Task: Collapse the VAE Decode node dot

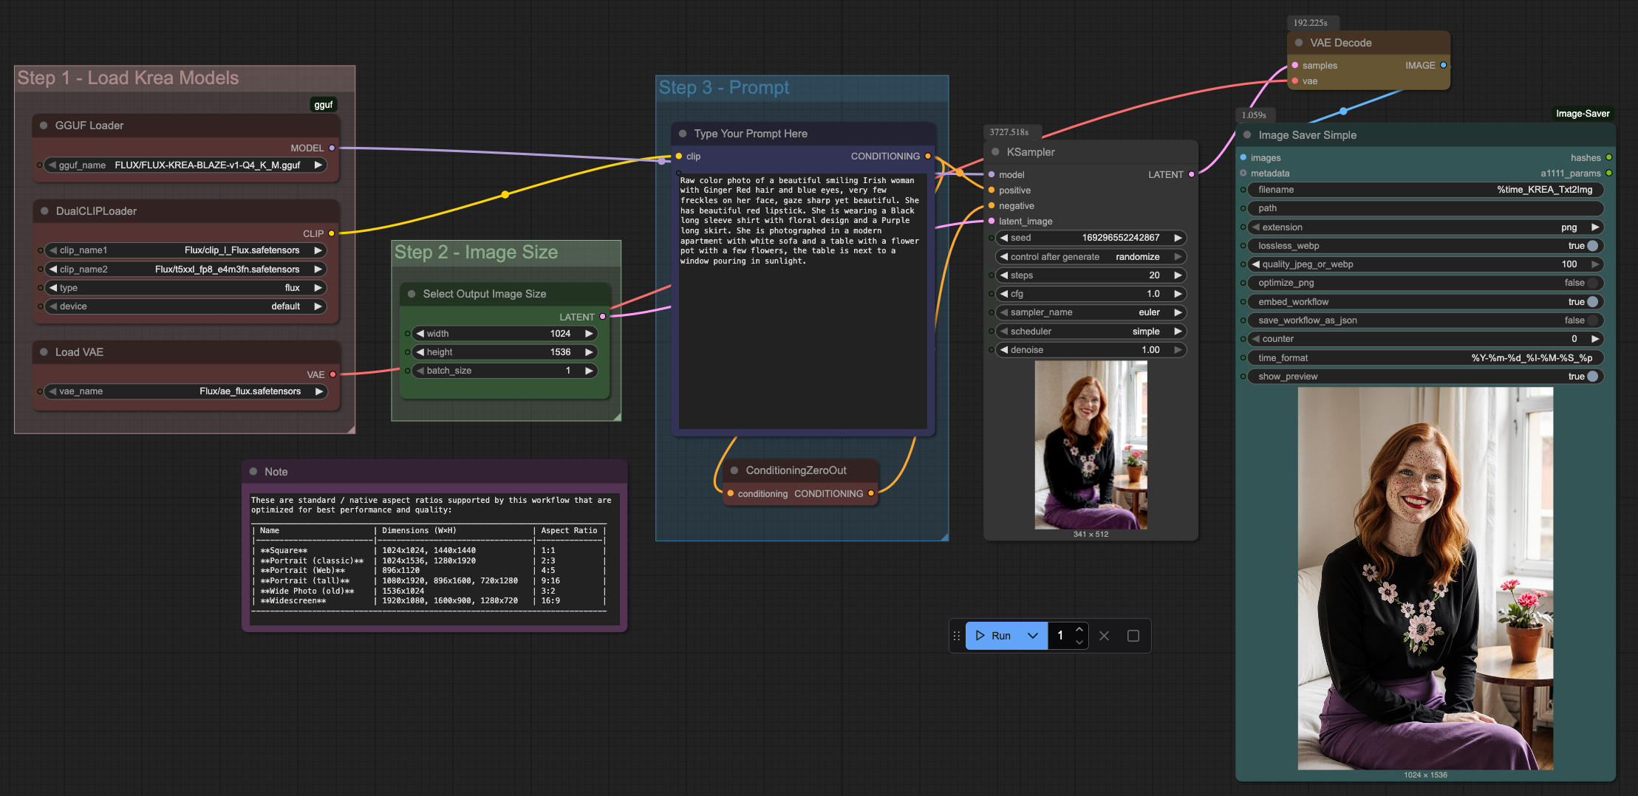Action: tap(1299, 43)
